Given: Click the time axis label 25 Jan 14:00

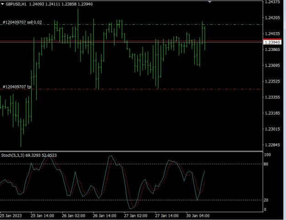Looking at the screenshot, I should pos(43,215).
